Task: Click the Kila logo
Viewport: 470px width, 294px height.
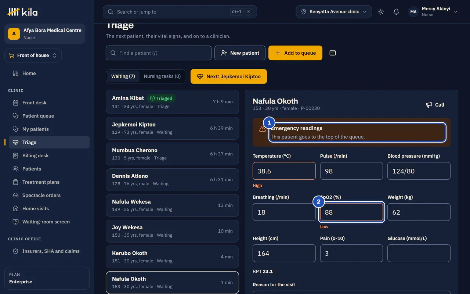Action: (22, 12)
